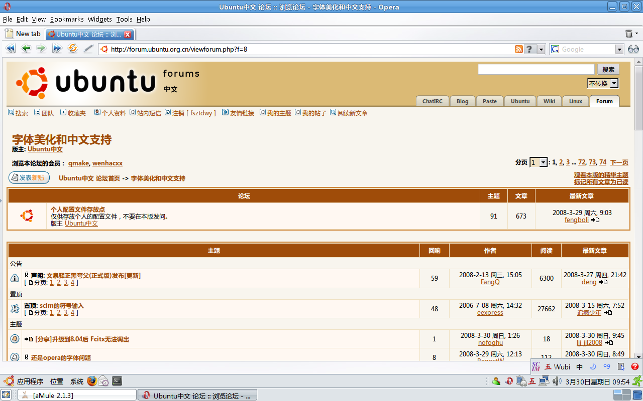Image resolution: width=643 pixels, height=401 pixels.
Task: Open the Widgets menu
Action: point(99,19)
